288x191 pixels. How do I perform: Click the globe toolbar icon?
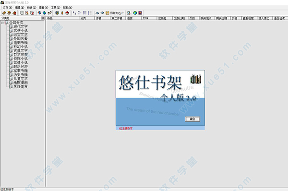(x=135, y=13)
